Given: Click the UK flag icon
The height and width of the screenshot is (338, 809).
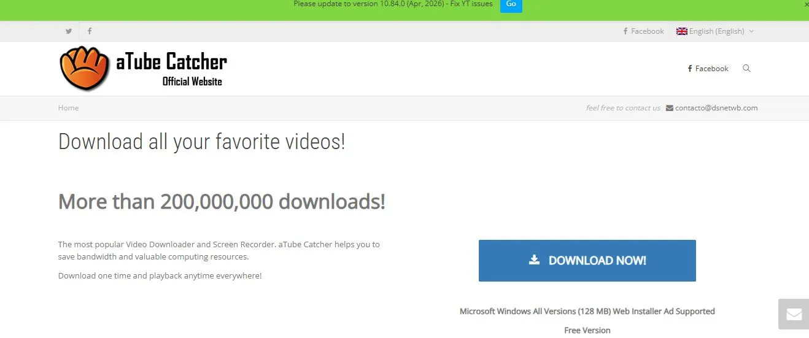Looking at the screenshot, I should [681, 31].
